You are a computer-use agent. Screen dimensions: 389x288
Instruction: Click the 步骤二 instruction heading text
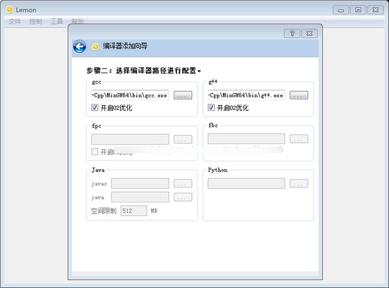tap(144, 71)
